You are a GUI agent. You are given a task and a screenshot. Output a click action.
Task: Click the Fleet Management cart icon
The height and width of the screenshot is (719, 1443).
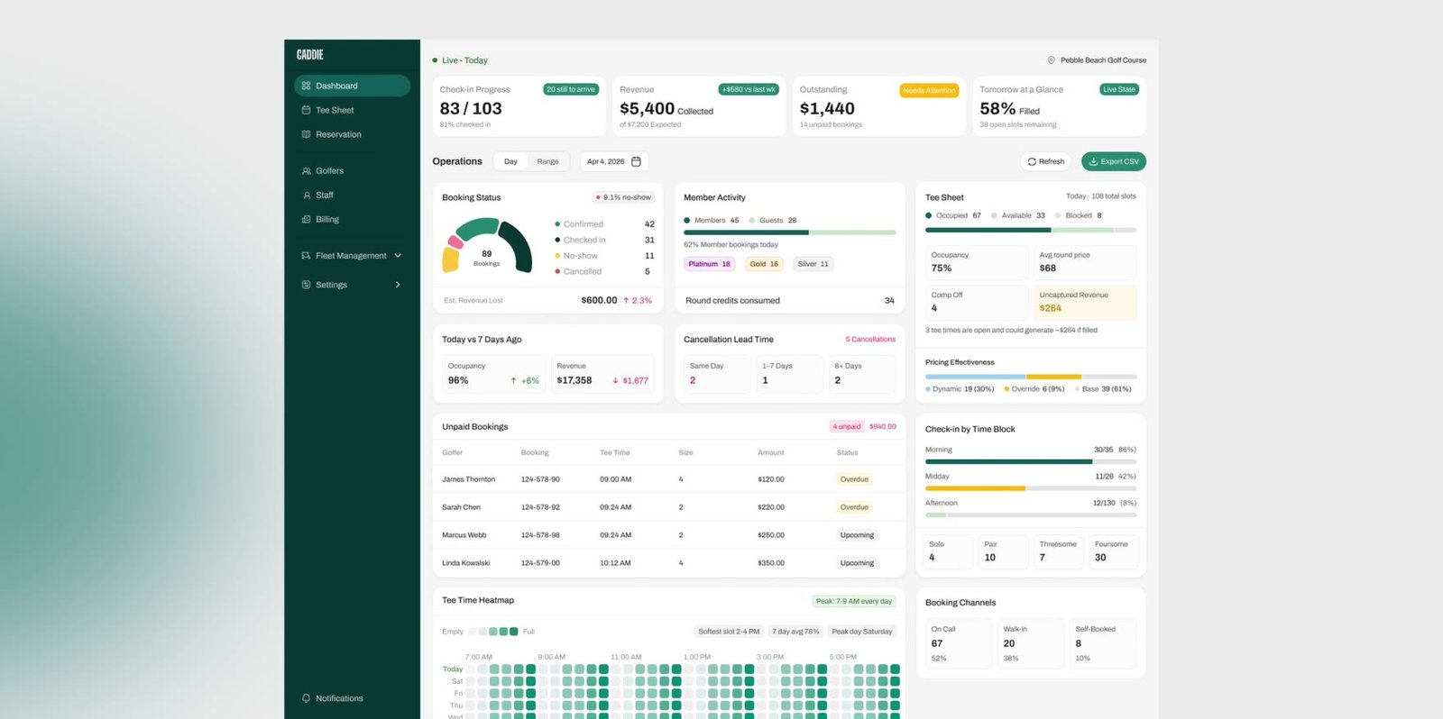[306, 256]
